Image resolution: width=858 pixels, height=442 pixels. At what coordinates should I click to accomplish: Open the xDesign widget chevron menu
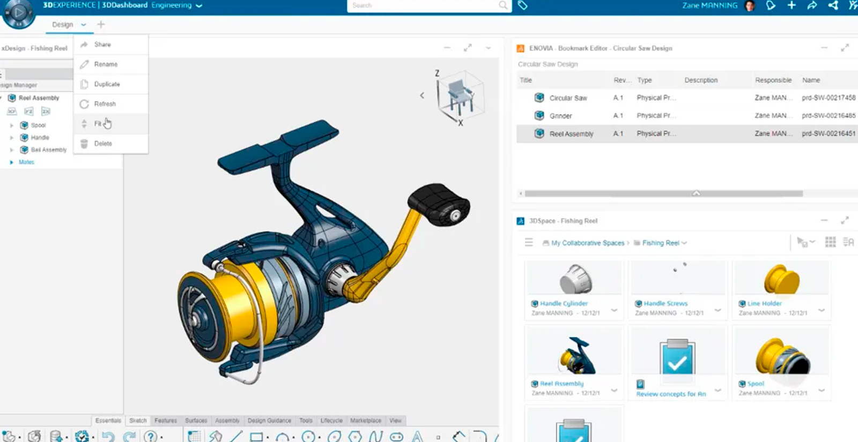tap(489, 48)
